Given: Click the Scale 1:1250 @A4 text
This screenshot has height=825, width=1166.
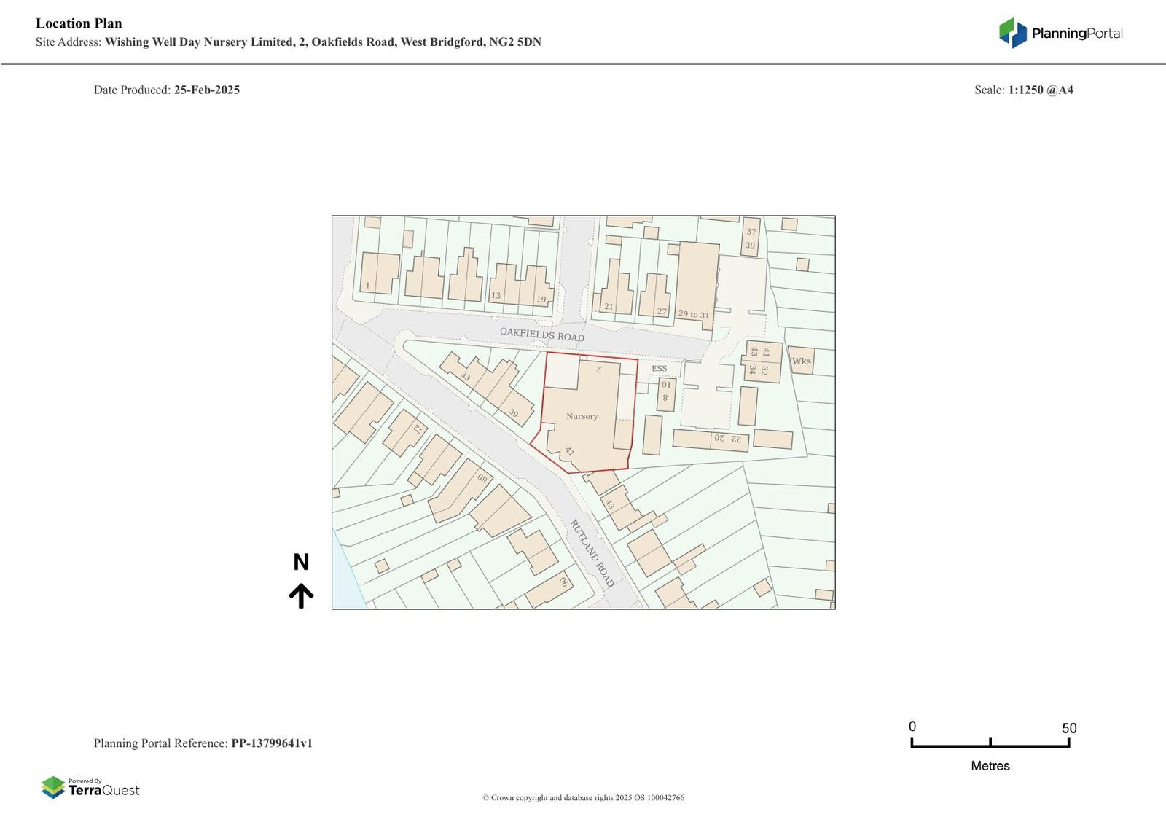Looking at the screenshot, I should coord(1023,90).
